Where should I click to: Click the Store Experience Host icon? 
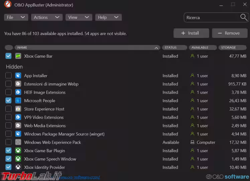(x=18, y=109)
